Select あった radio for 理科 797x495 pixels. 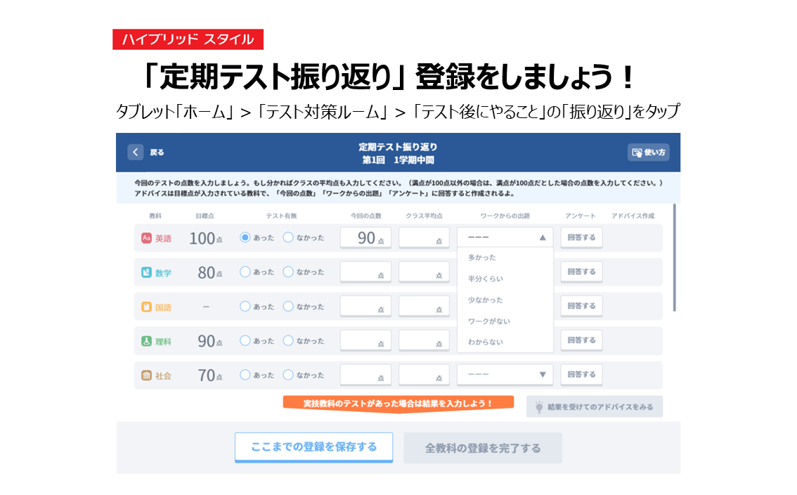click(245, 341)
